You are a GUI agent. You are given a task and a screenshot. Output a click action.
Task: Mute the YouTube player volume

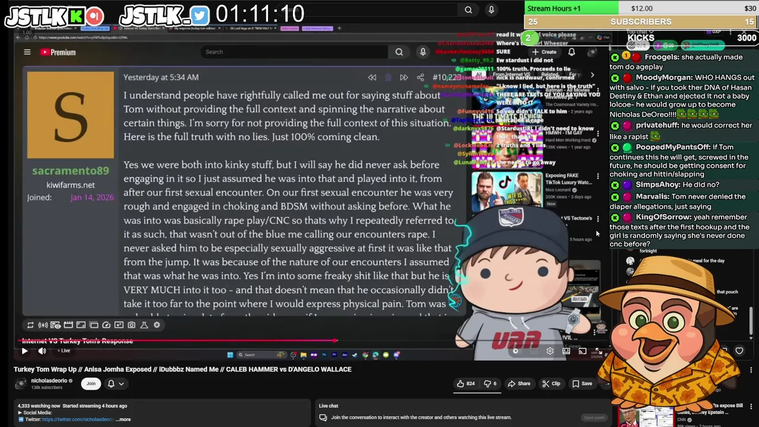42,351
